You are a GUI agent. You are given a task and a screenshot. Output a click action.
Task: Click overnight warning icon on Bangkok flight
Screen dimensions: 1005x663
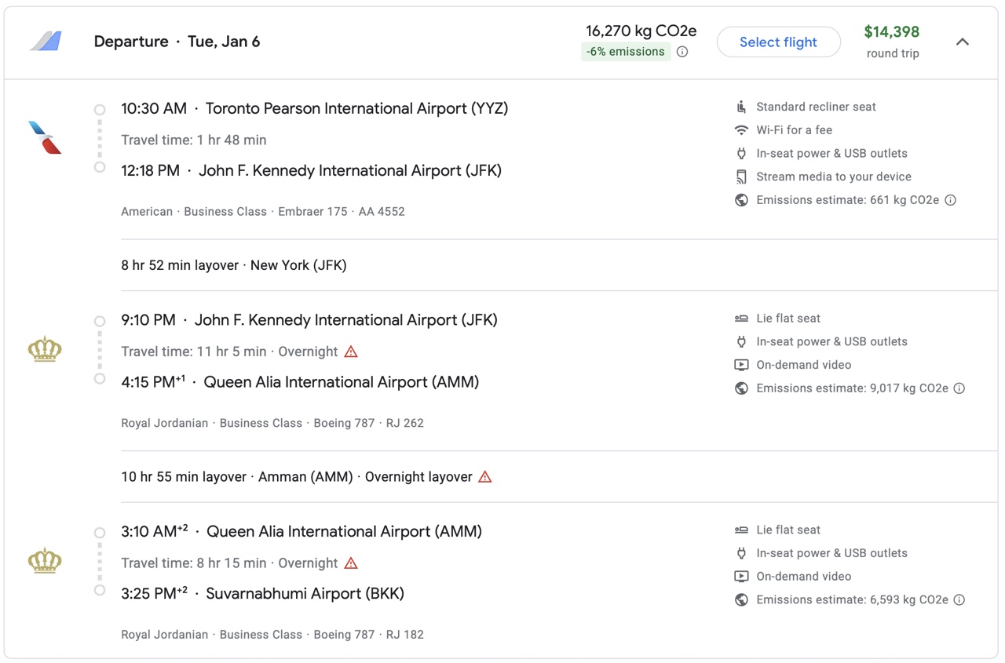coord(351,563)
